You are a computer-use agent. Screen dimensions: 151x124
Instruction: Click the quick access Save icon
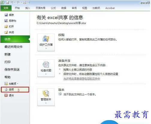coord(7,2)
